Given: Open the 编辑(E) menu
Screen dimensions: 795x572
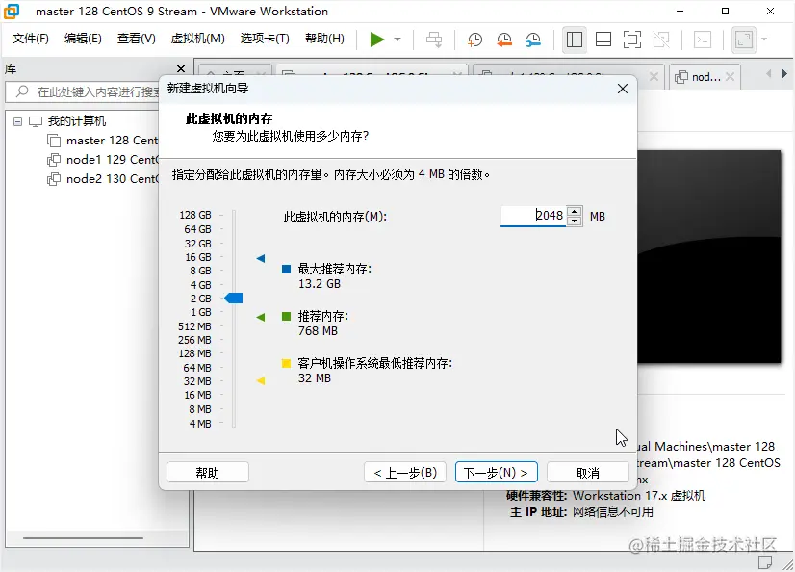Looking at the screenshot, I should point(83,39).
